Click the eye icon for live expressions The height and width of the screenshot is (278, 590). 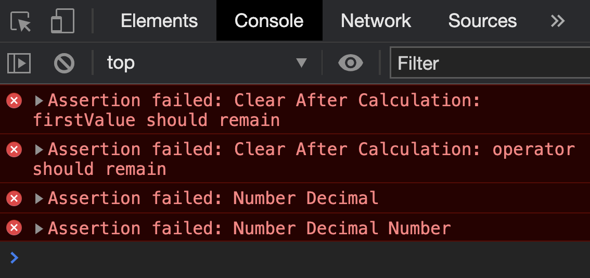(351, 64)
